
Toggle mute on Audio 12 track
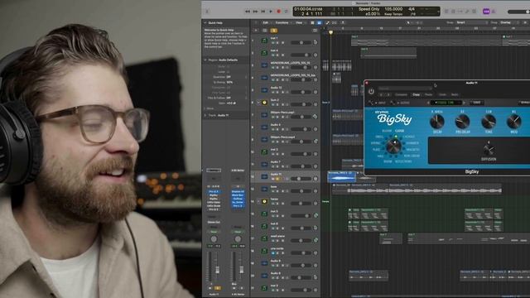pos(273,92)
